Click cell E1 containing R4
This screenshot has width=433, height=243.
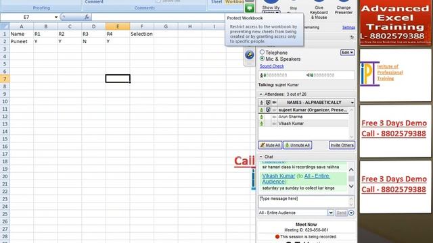(x=118, y=34)
